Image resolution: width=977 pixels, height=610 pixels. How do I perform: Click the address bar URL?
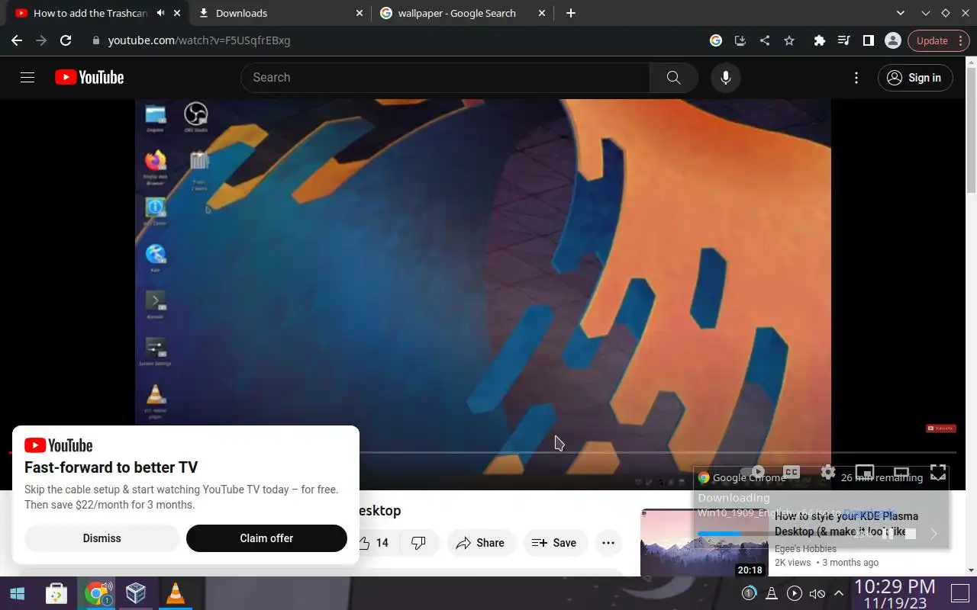point(199,40)
